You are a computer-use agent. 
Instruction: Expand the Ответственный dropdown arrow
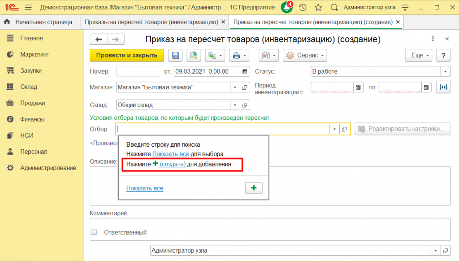coord(436,251)
